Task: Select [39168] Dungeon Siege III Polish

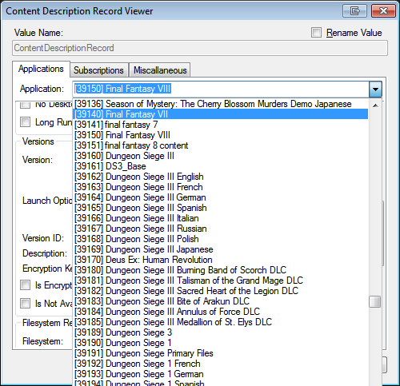Action: tap(221, 239)
